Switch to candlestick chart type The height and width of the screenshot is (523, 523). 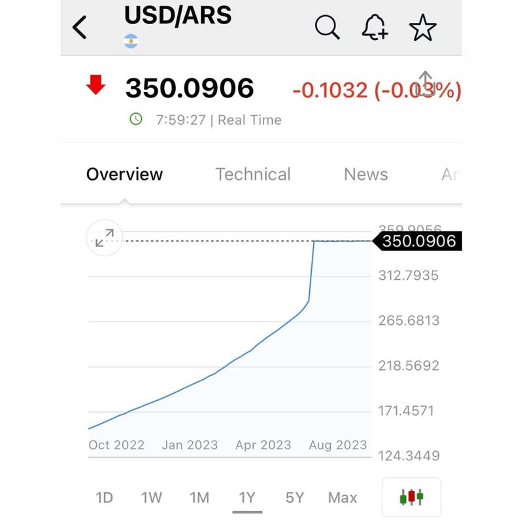411,497
